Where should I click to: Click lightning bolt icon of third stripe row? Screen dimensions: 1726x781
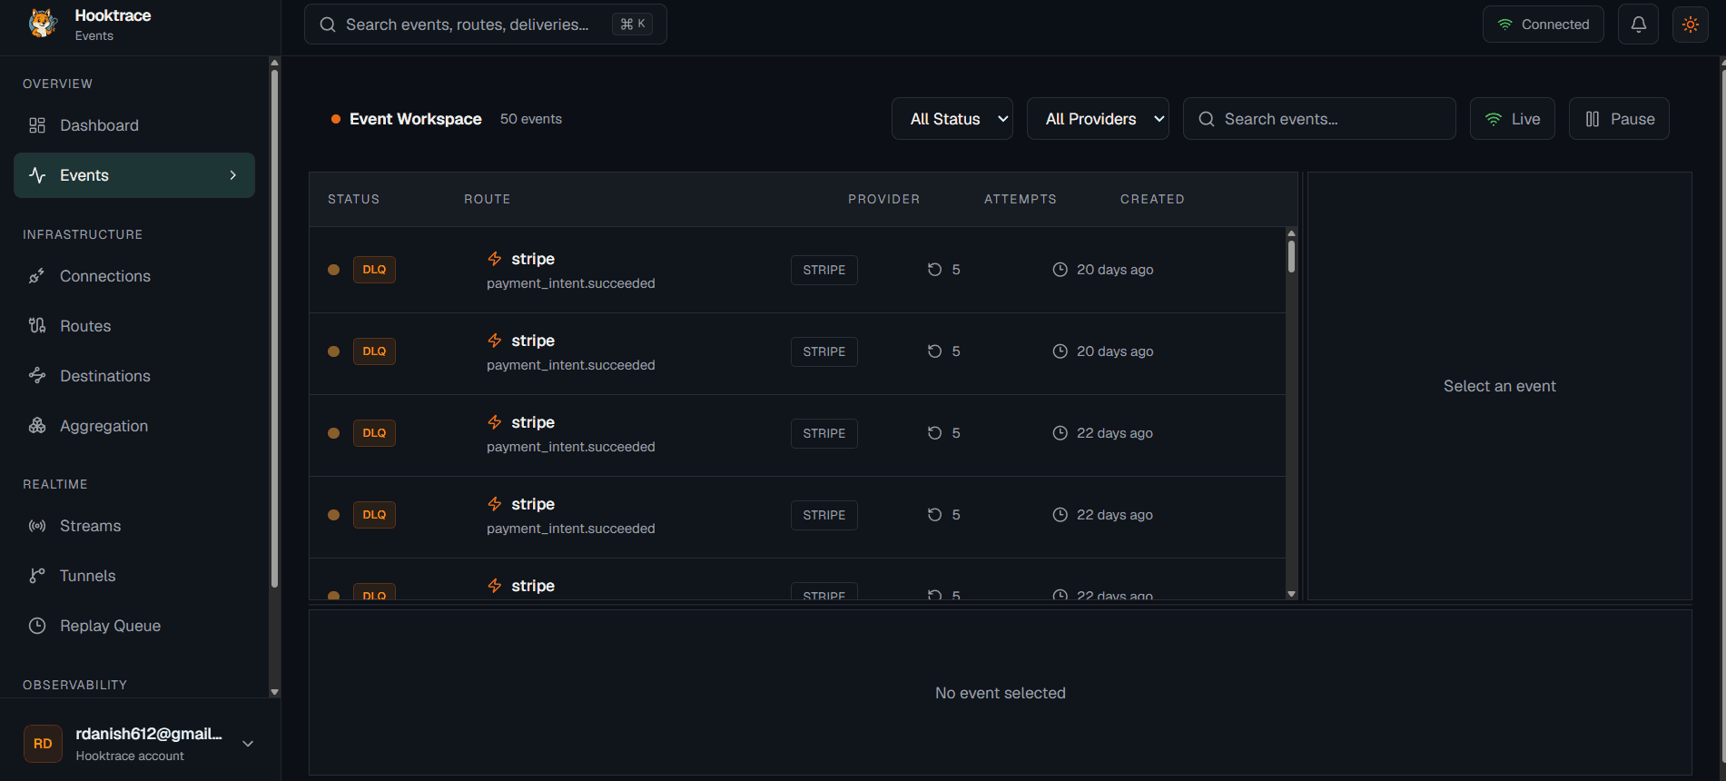click(495, 422)
